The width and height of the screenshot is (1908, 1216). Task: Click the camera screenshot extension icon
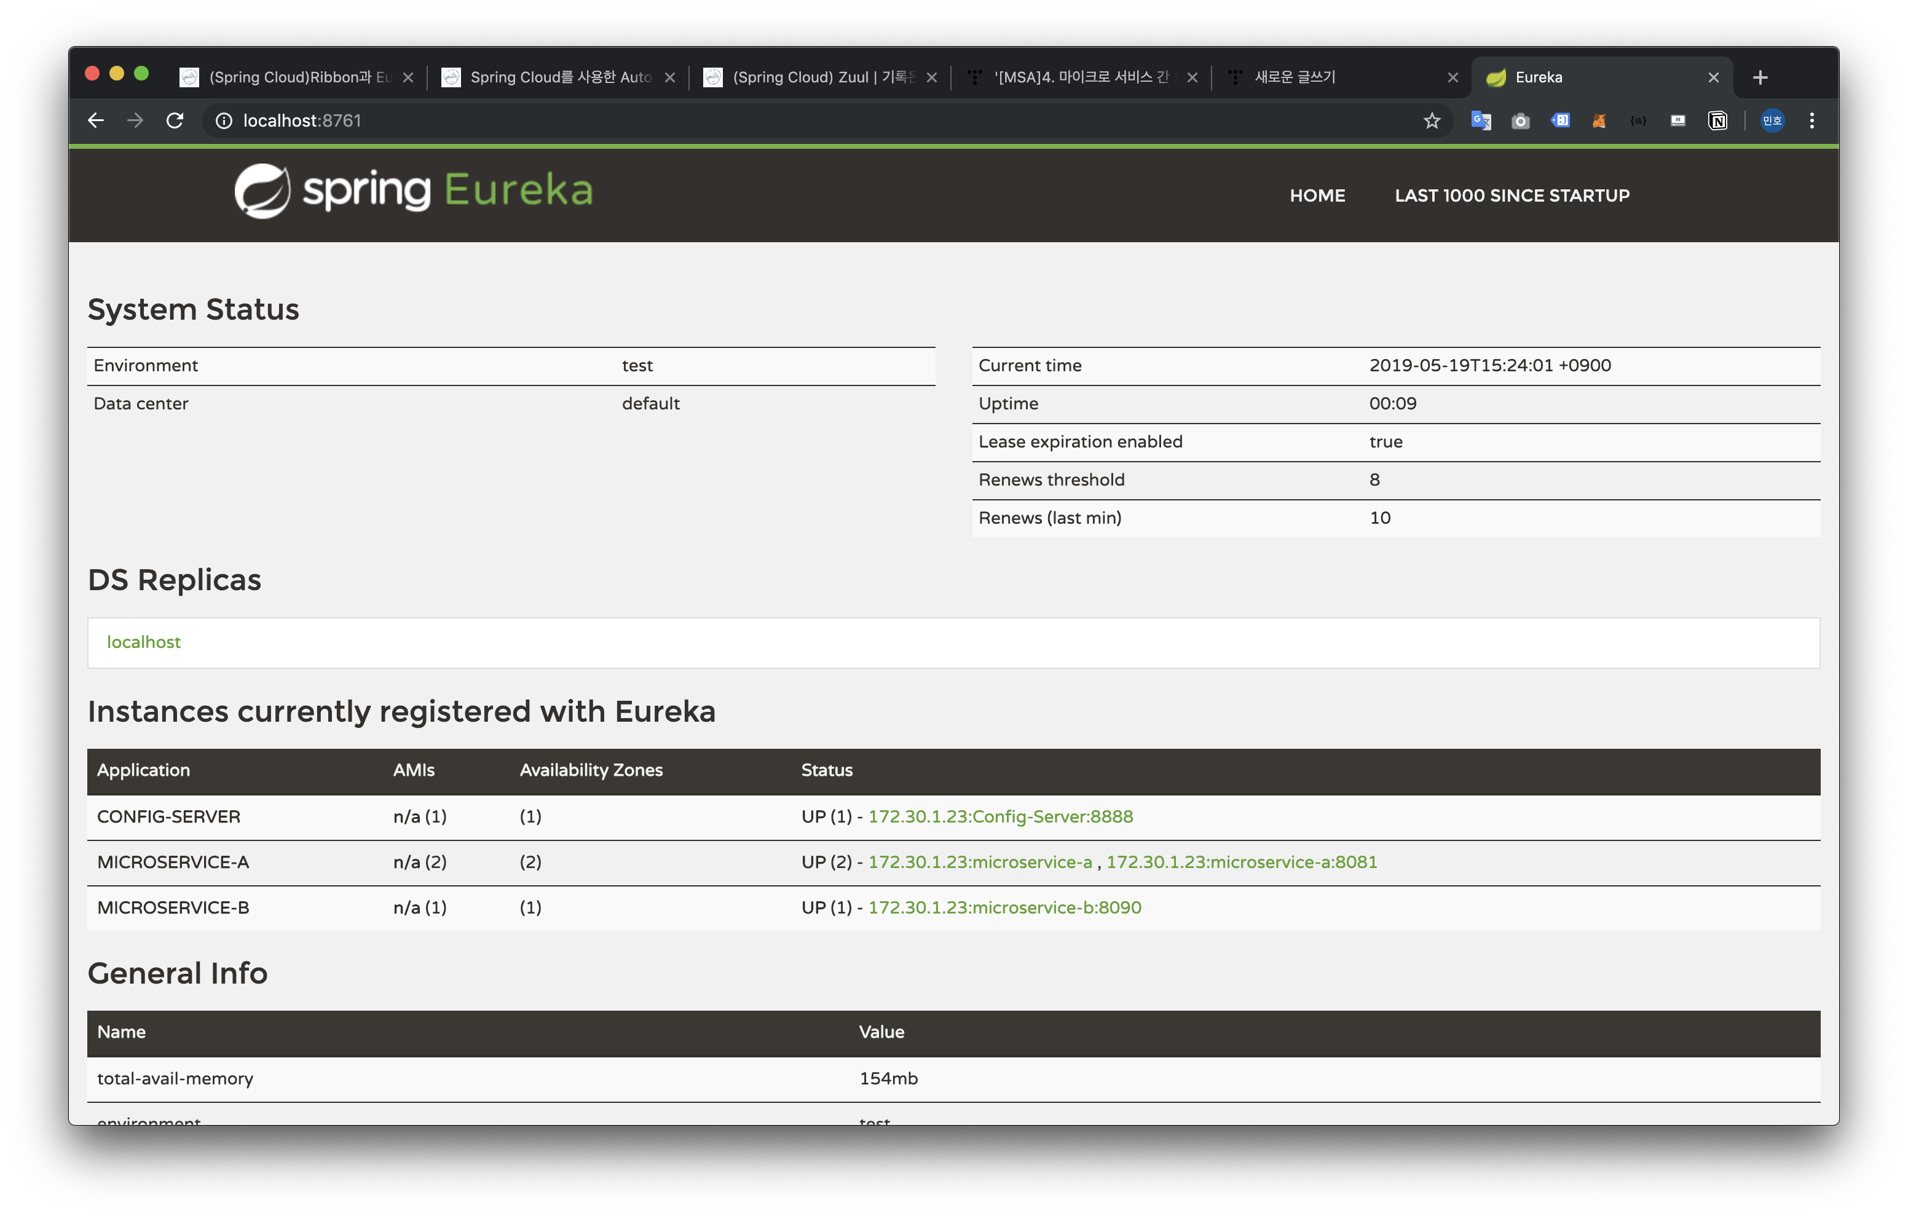click(x=1520, y=120)
